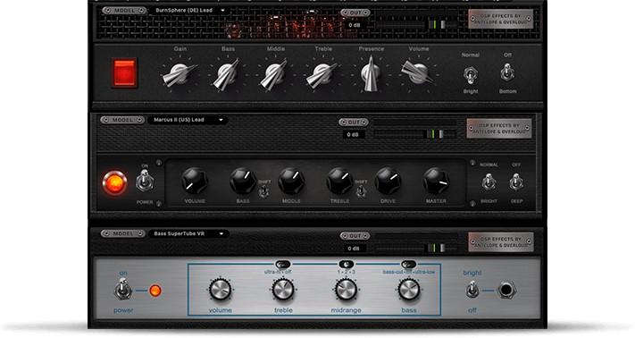
Task: Click the 0 dB output field on BurnSphere amp
Action: tap(355, 25)
